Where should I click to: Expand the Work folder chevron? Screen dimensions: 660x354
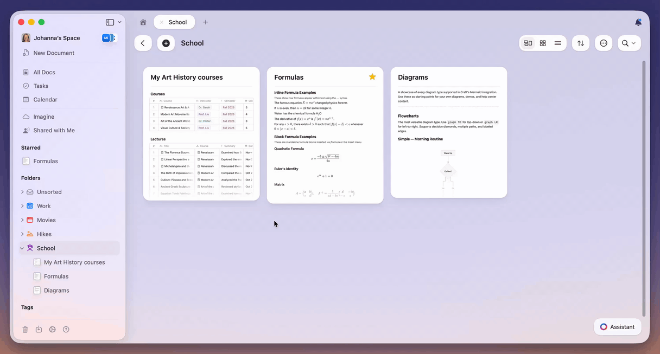click(22, 206)
